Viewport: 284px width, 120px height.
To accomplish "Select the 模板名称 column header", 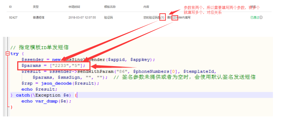I will 110,7.
